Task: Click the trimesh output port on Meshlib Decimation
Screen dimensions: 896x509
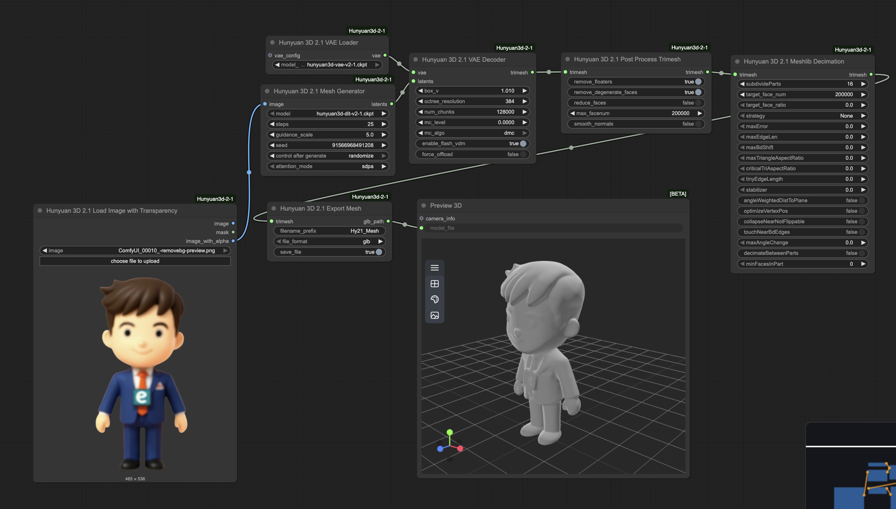Action: (871, 75)
